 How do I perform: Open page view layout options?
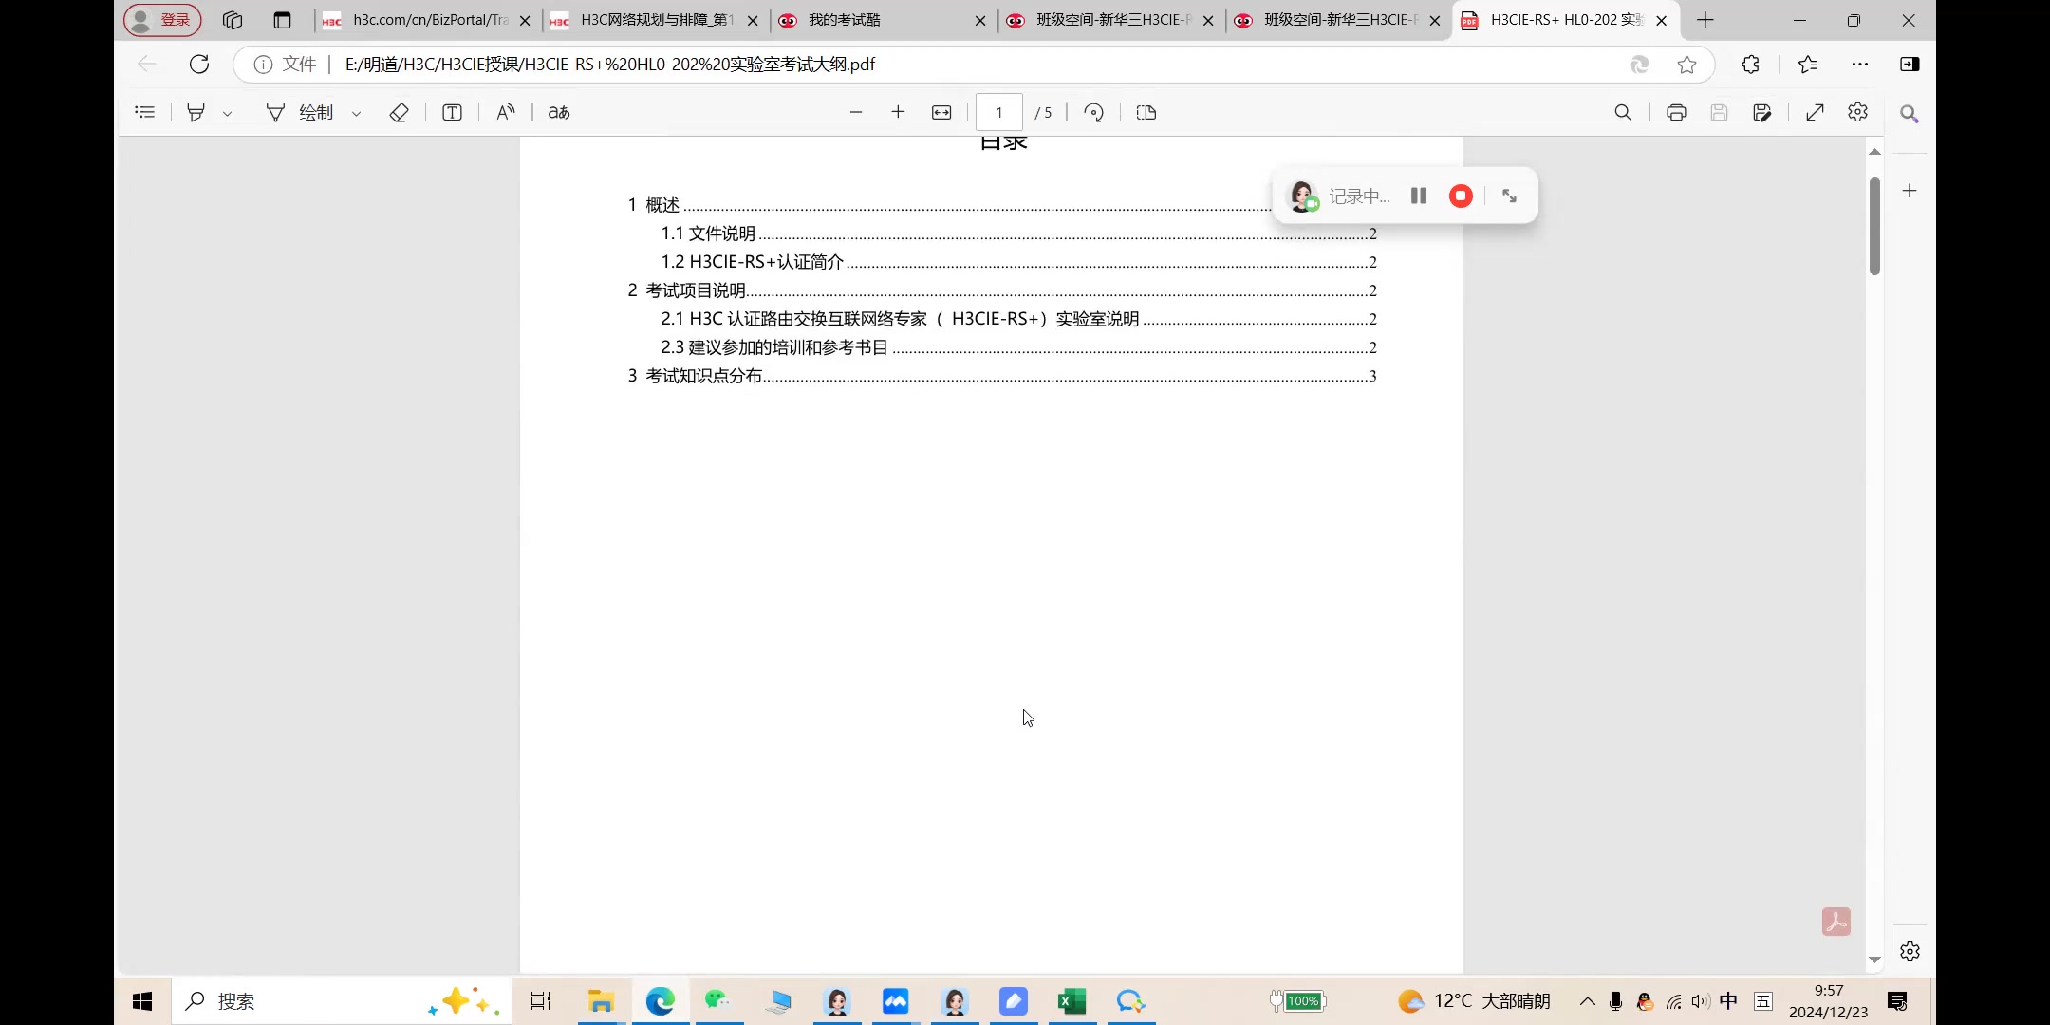[1146, 112]
